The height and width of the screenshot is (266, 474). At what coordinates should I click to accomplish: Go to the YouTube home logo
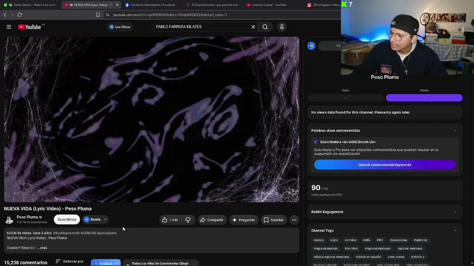(x=29, y=27)
